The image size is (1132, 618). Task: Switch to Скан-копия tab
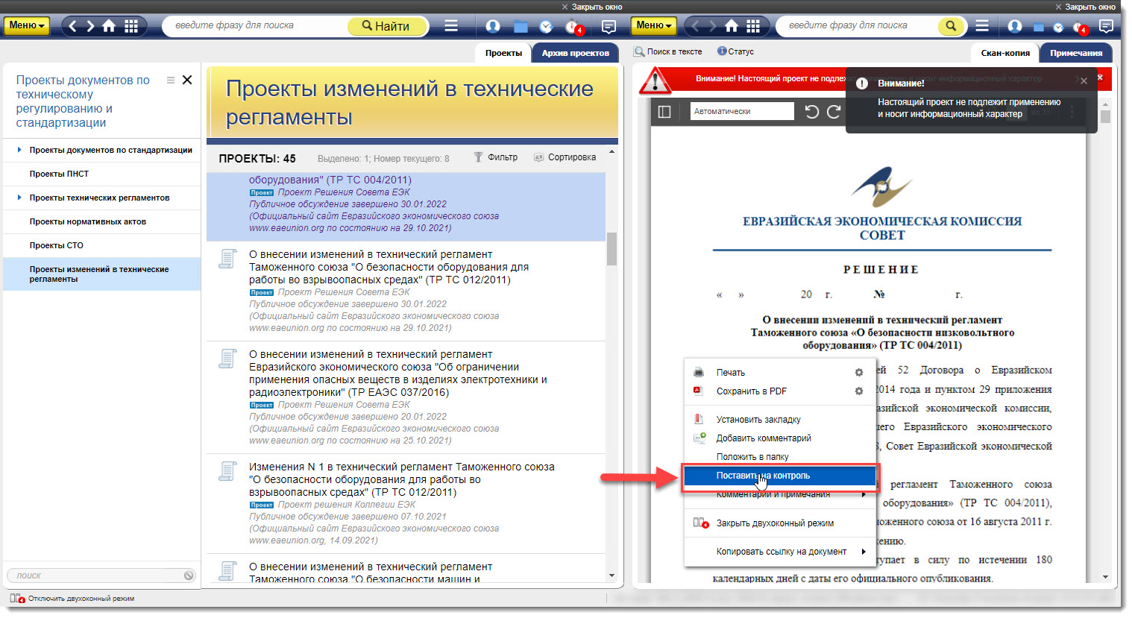(1005, 53)
